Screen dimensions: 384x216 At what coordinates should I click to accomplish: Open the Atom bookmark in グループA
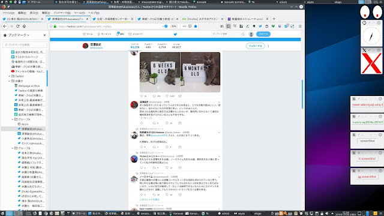tap(23, 124)
